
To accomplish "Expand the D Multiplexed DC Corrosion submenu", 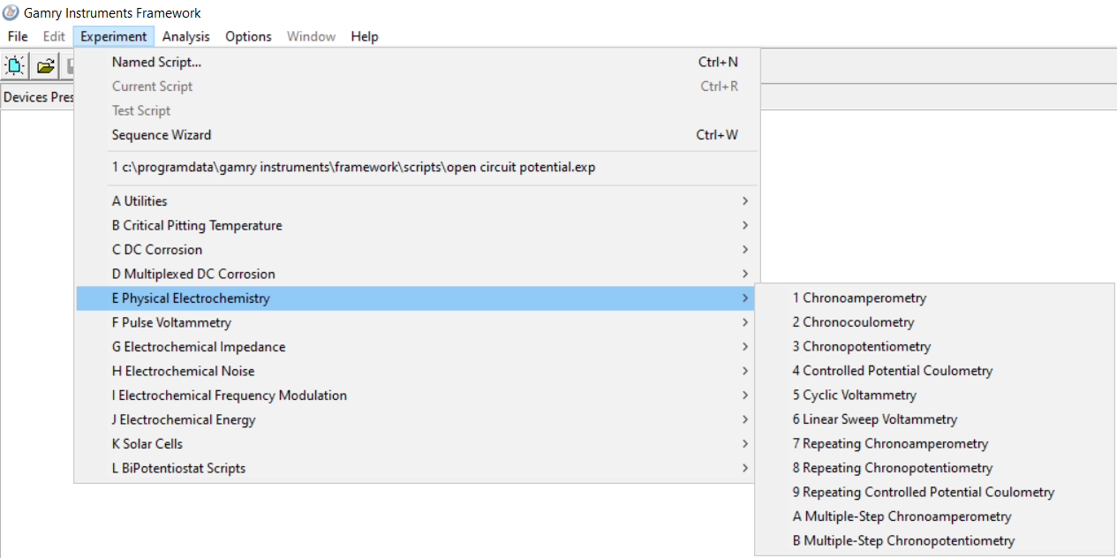I will [417, 274].
